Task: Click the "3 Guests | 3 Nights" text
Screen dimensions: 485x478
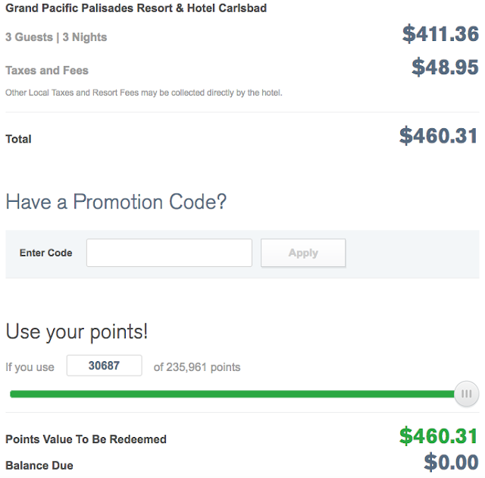Action: coord(56,37)
